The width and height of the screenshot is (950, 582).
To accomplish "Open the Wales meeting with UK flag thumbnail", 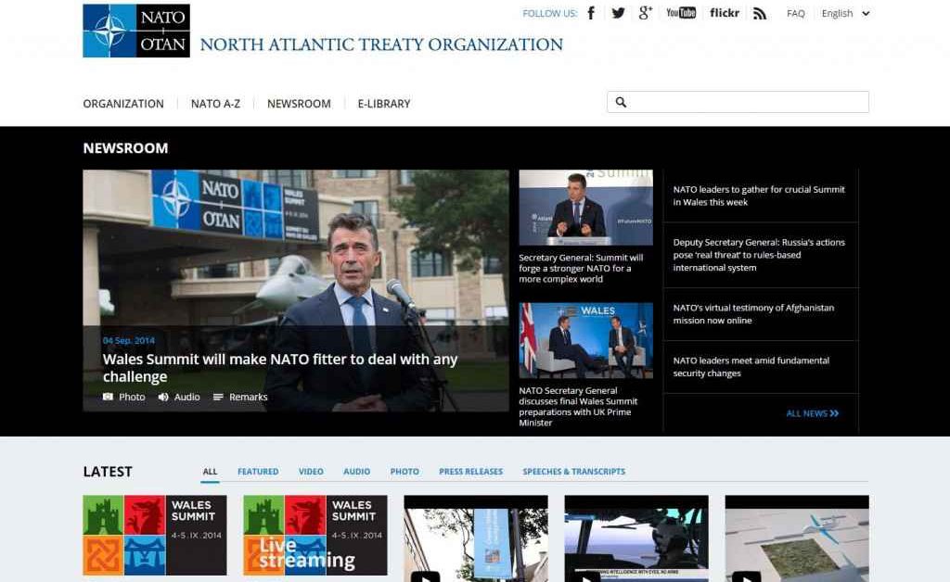I will [586, 341].
